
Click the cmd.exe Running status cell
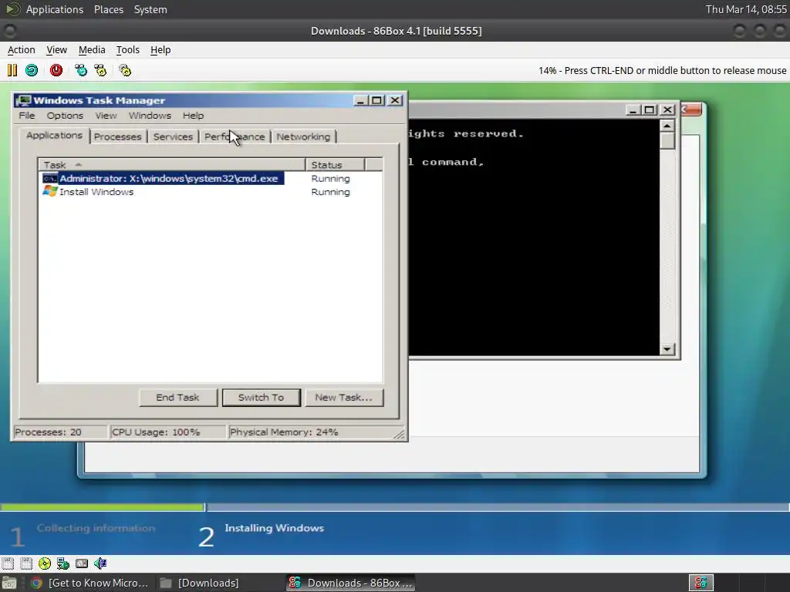(x=330, y=178)
